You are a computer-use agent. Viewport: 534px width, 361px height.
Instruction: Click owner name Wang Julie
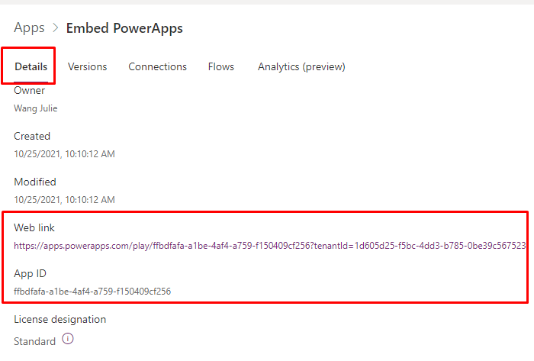(35, 108)
